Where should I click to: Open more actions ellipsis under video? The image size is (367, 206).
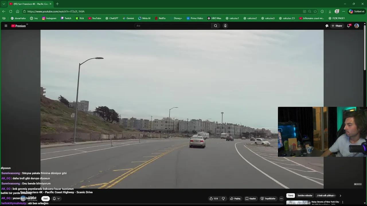tap(281, 199)
